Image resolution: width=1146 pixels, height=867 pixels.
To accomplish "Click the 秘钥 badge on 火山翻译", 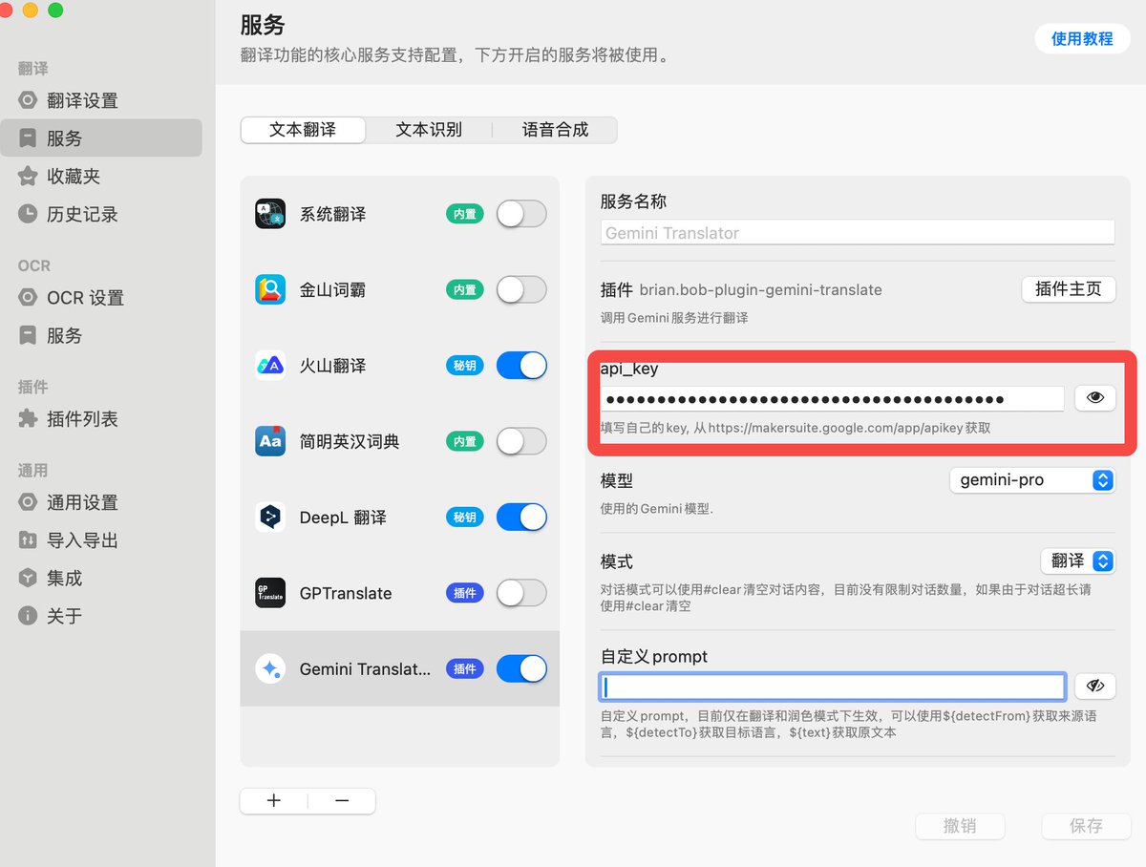I will (465, 365).
